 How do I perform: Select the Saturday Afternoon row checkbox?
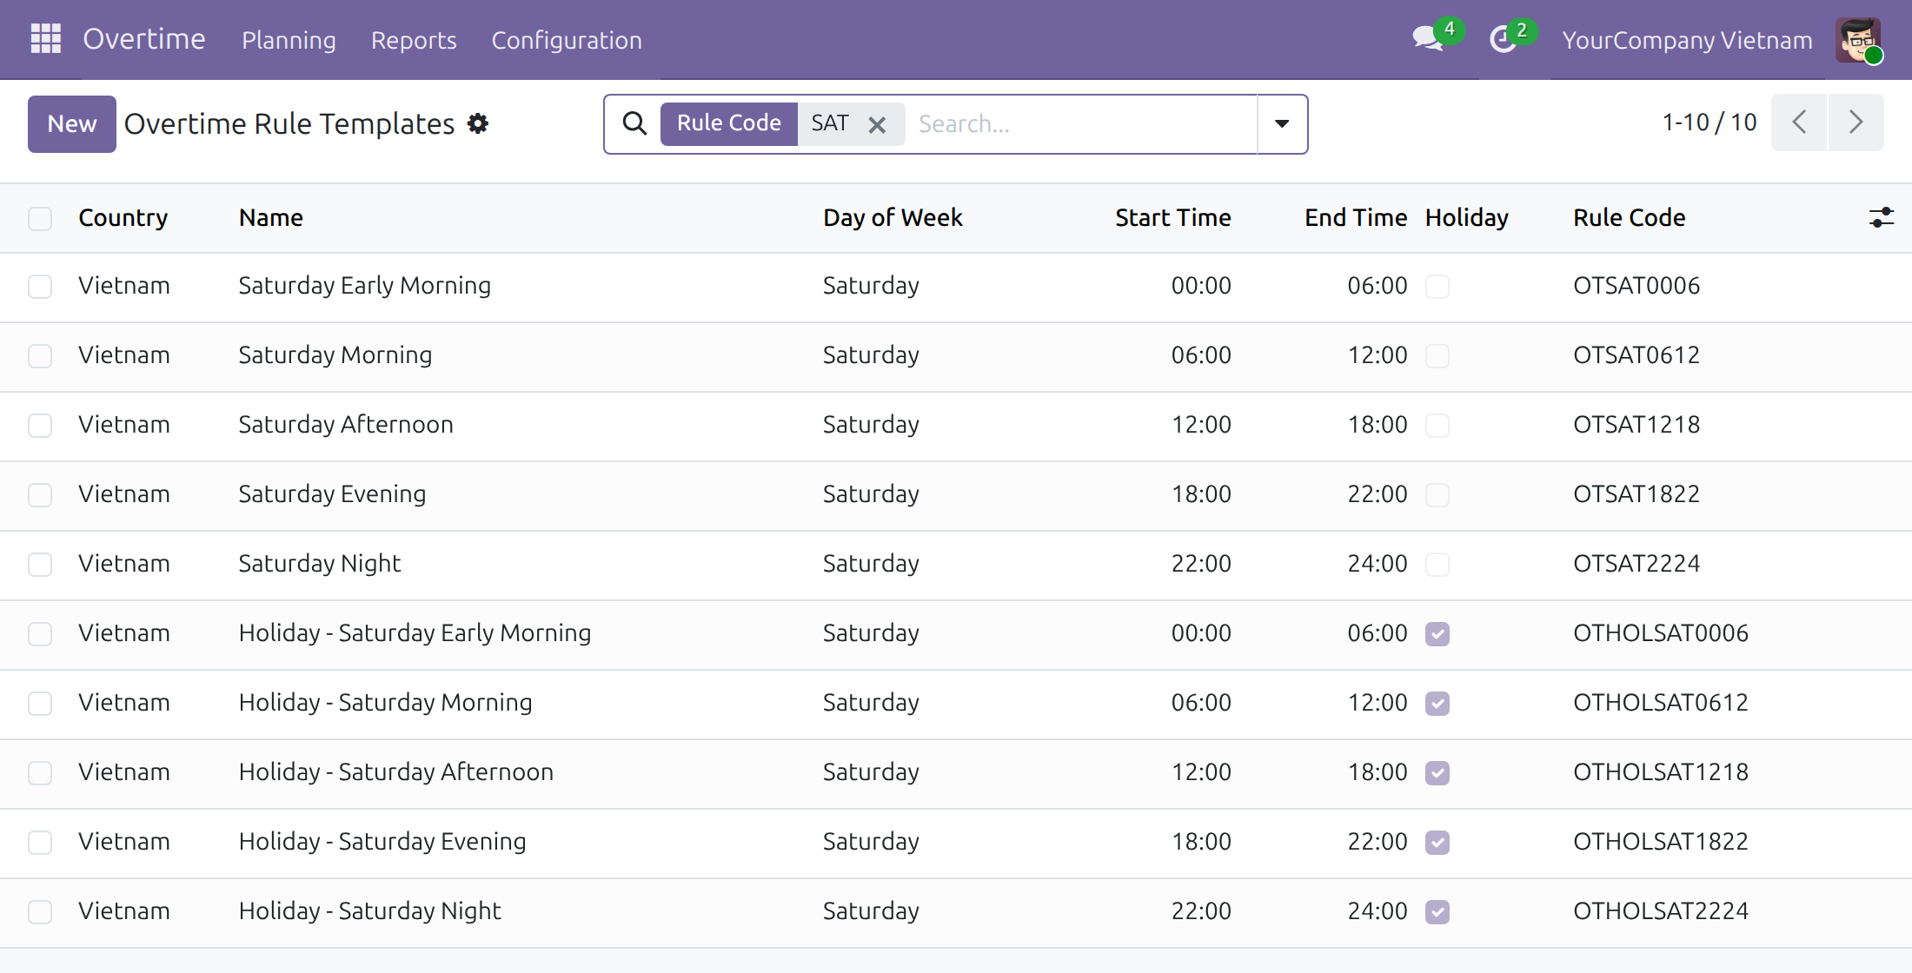point(40,426)
